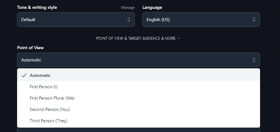Image resolution: width=280 pixels, height=132 pixels.
Task: Click the checkmark icon beside Automatic
Action: coord(24,75)
